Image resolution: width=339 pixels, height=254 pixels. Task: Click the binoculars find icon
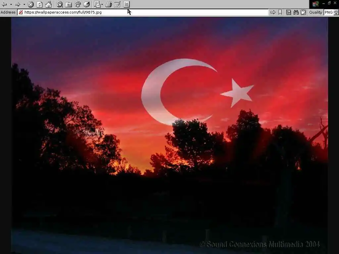296,12
